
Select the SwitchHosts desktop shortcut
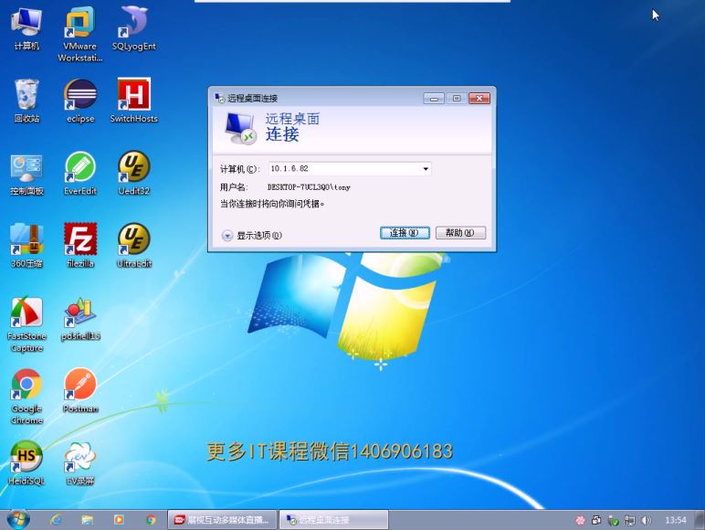[x=134, y=101]
